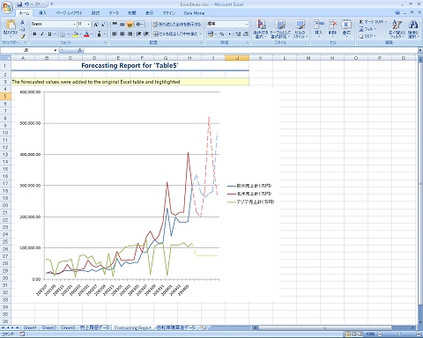Open the font name combo box
Viewport: 423px width, 338px height.
54,24
